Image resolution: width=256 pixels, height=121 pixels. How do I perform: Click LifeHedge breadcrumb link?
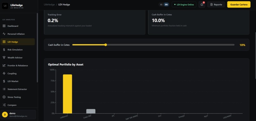(49, 4)
